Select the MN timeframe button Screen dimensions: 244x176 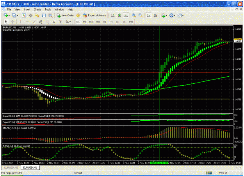(x=131, y=22)
